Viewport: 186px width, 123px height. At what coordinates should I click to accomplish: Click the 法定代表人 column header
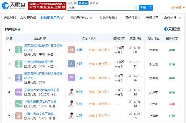point(89,38)
